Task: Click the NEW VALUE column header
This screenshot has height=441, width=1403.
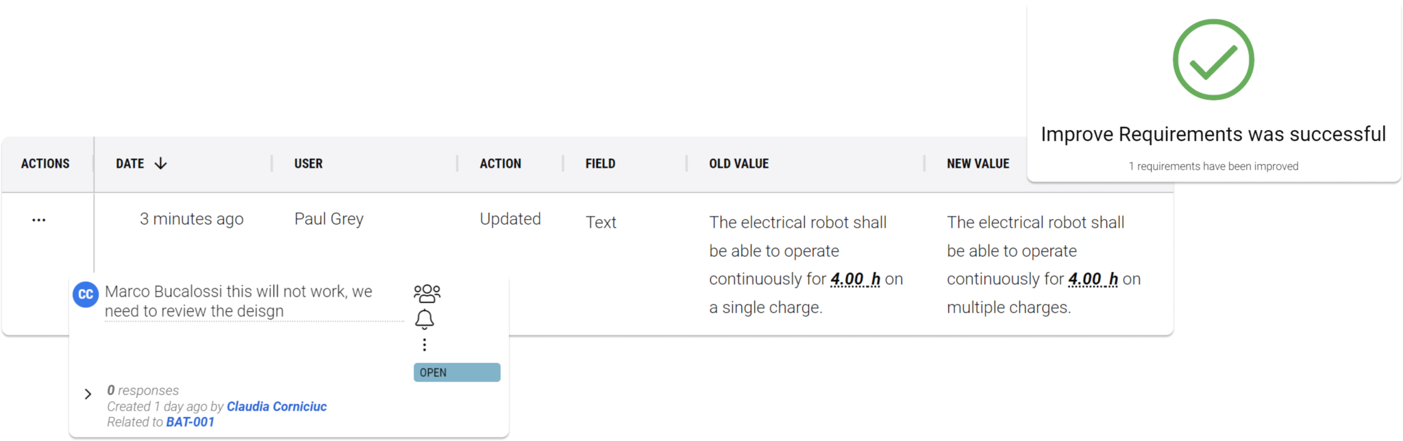Action: pos(978,164)
